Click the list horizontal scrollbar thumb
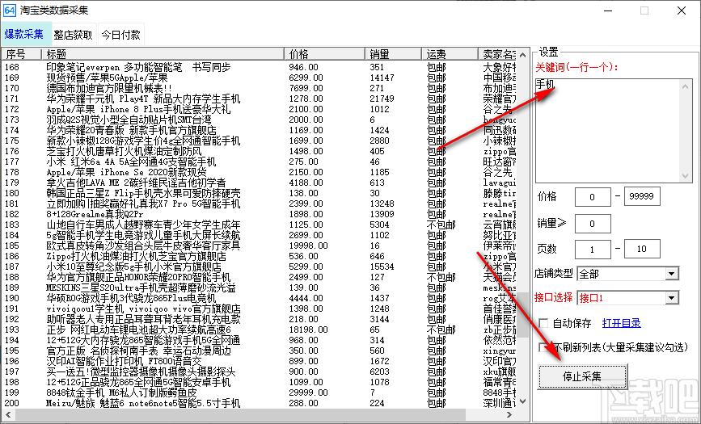 click(x=239, y=415)
